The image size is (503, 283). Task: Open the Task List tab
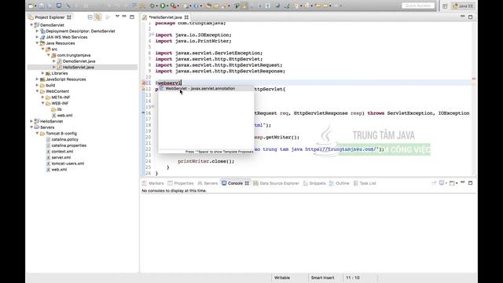(365, 183)
